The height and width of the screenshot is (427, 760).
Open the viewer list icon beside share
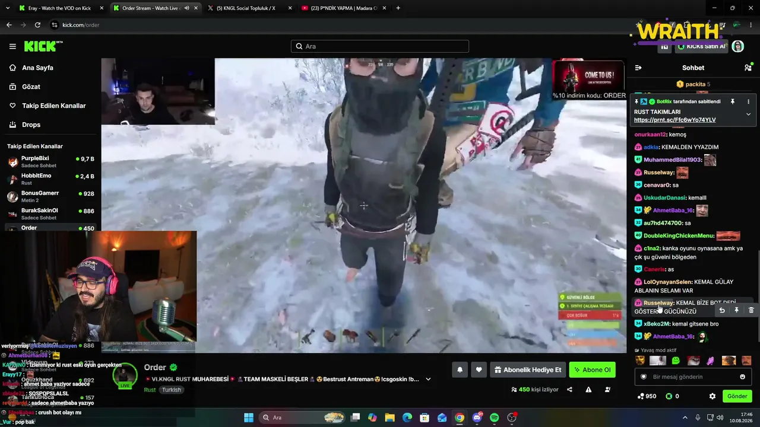coord(607,390)
